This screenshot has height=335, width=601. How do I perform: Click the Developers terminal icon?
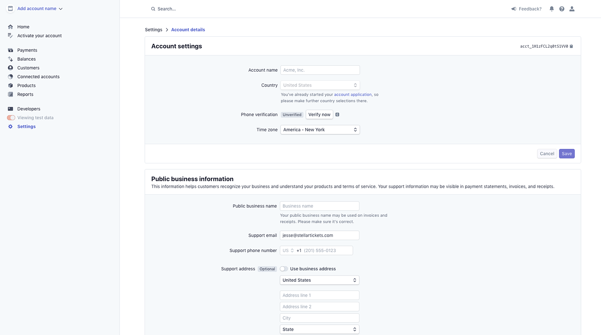[10, 109]
